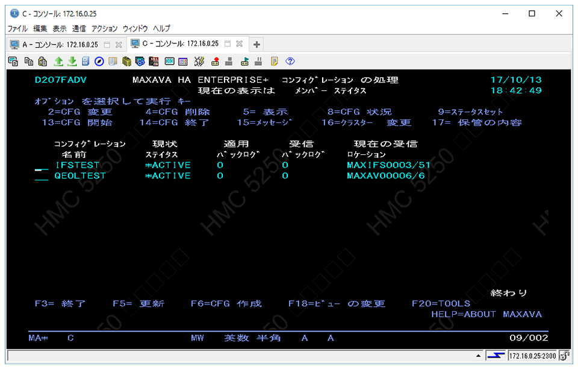Viewport: 578px width, 369px height.
Task: Click the teal display screen icon
Action: (x=170, y=61)
